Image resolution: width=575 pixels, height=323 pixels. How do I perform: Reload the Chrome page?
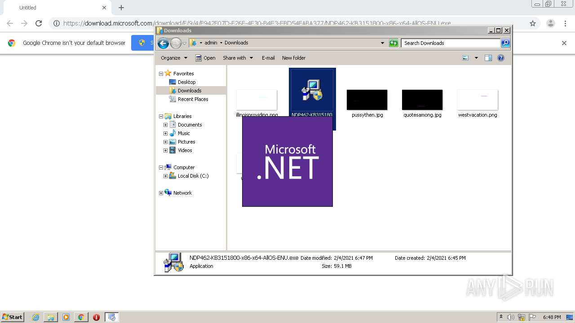tap(39, 23)
